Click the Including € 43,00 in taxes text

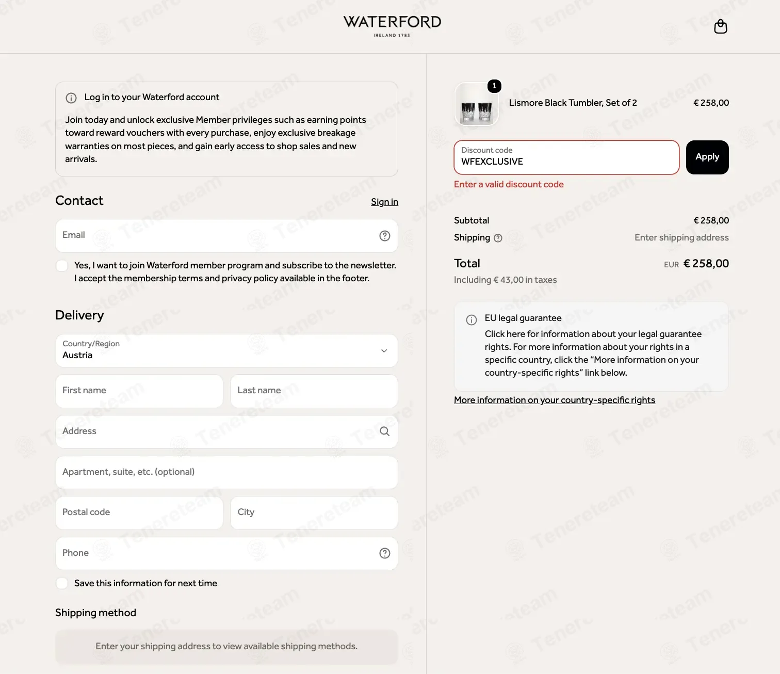point(506,280)
